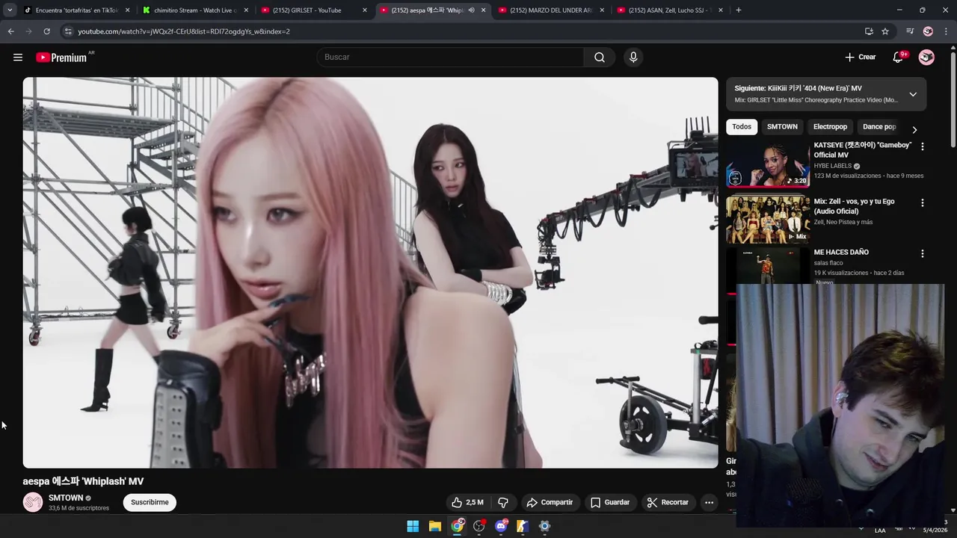The width and height of the screenshot is (957, 538).
Task: Bookmark this page with star icon
Action: [x=885, y=31]
